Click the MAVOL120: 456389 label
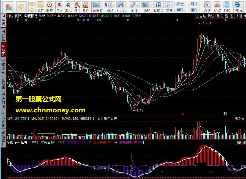 click(x=76, y=119)
